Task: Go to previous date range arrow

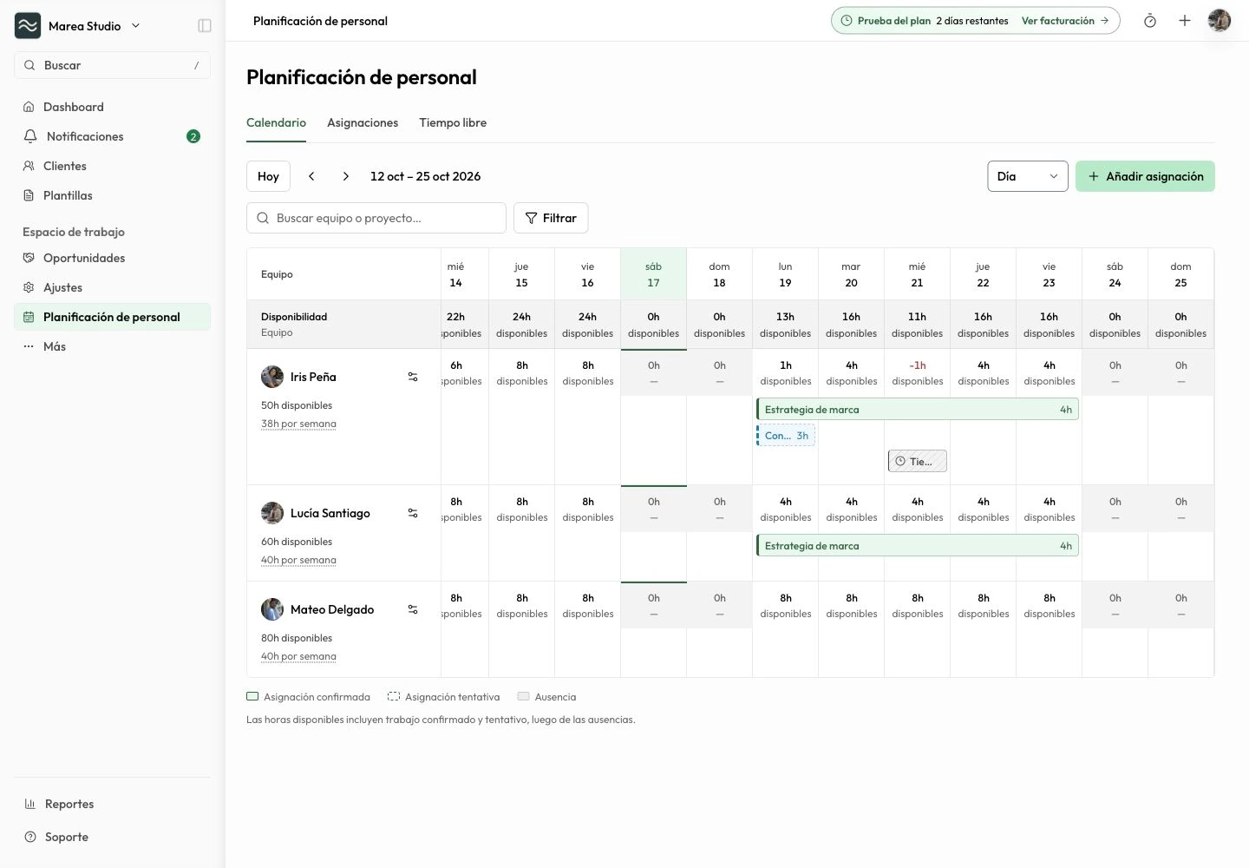Action: 311,176
